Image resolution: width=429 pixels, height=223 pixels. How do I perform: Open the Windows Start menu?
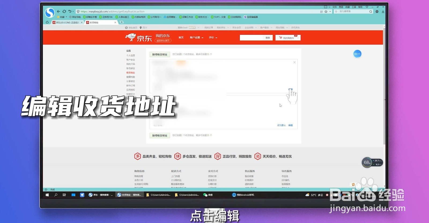[47, 195]
